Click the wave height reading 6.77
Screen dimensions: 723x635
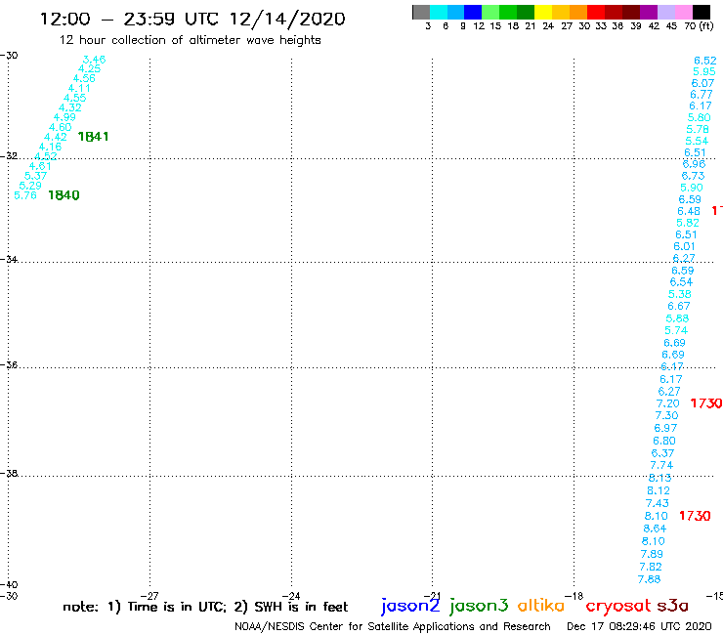[702, 95]
